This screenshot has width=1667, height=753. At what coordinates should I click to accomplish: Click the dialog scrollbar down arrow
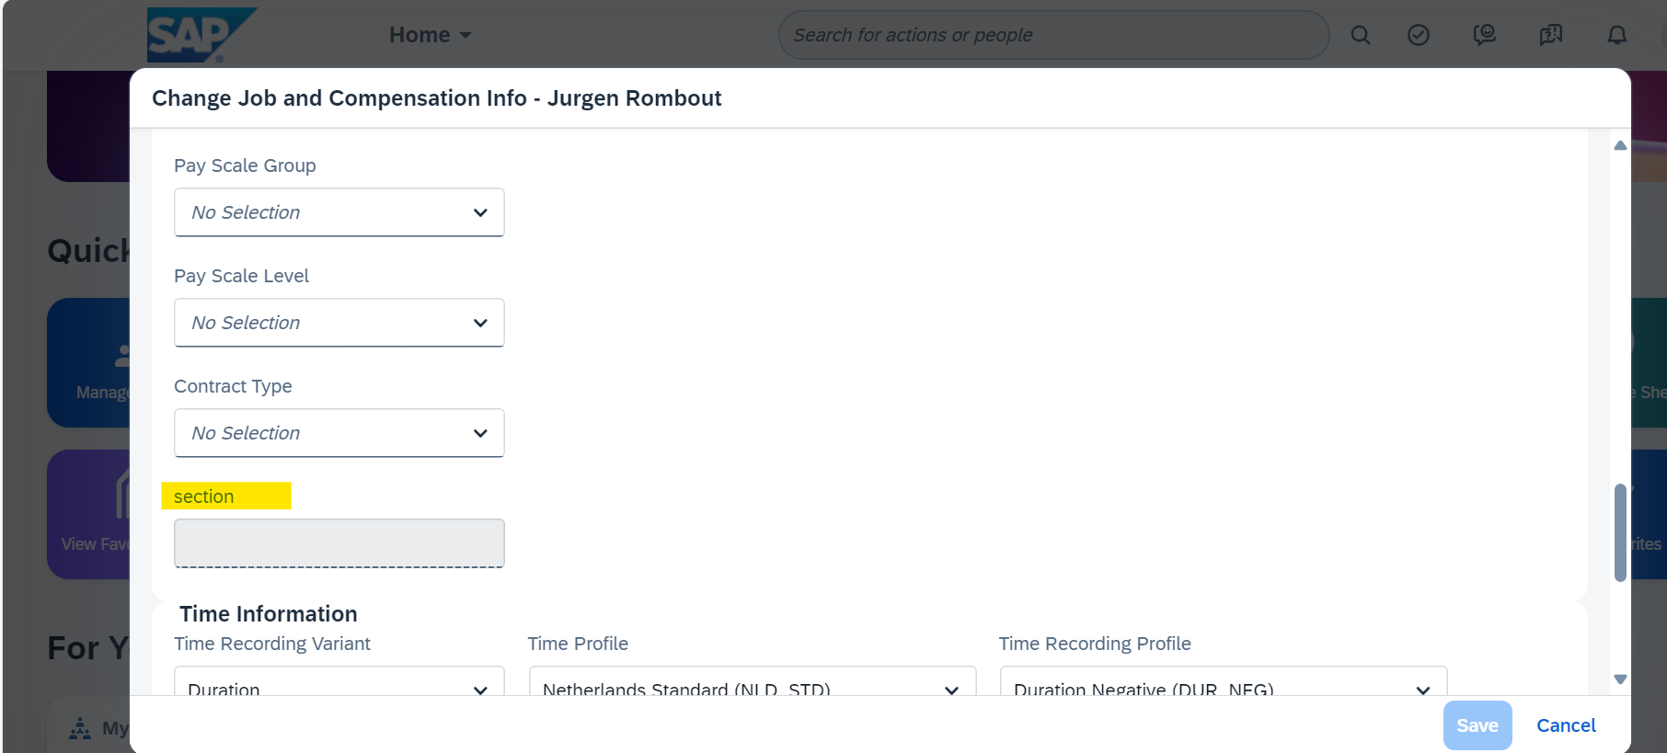click(x=1620, y=679)
